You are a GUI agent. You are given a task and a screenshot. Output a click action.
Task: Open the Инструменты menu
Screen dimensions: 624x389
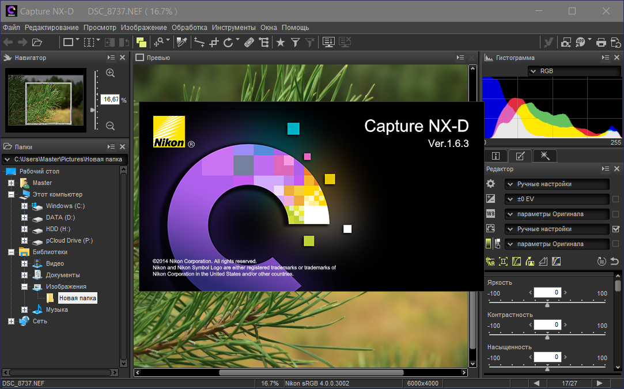point(233,27)
